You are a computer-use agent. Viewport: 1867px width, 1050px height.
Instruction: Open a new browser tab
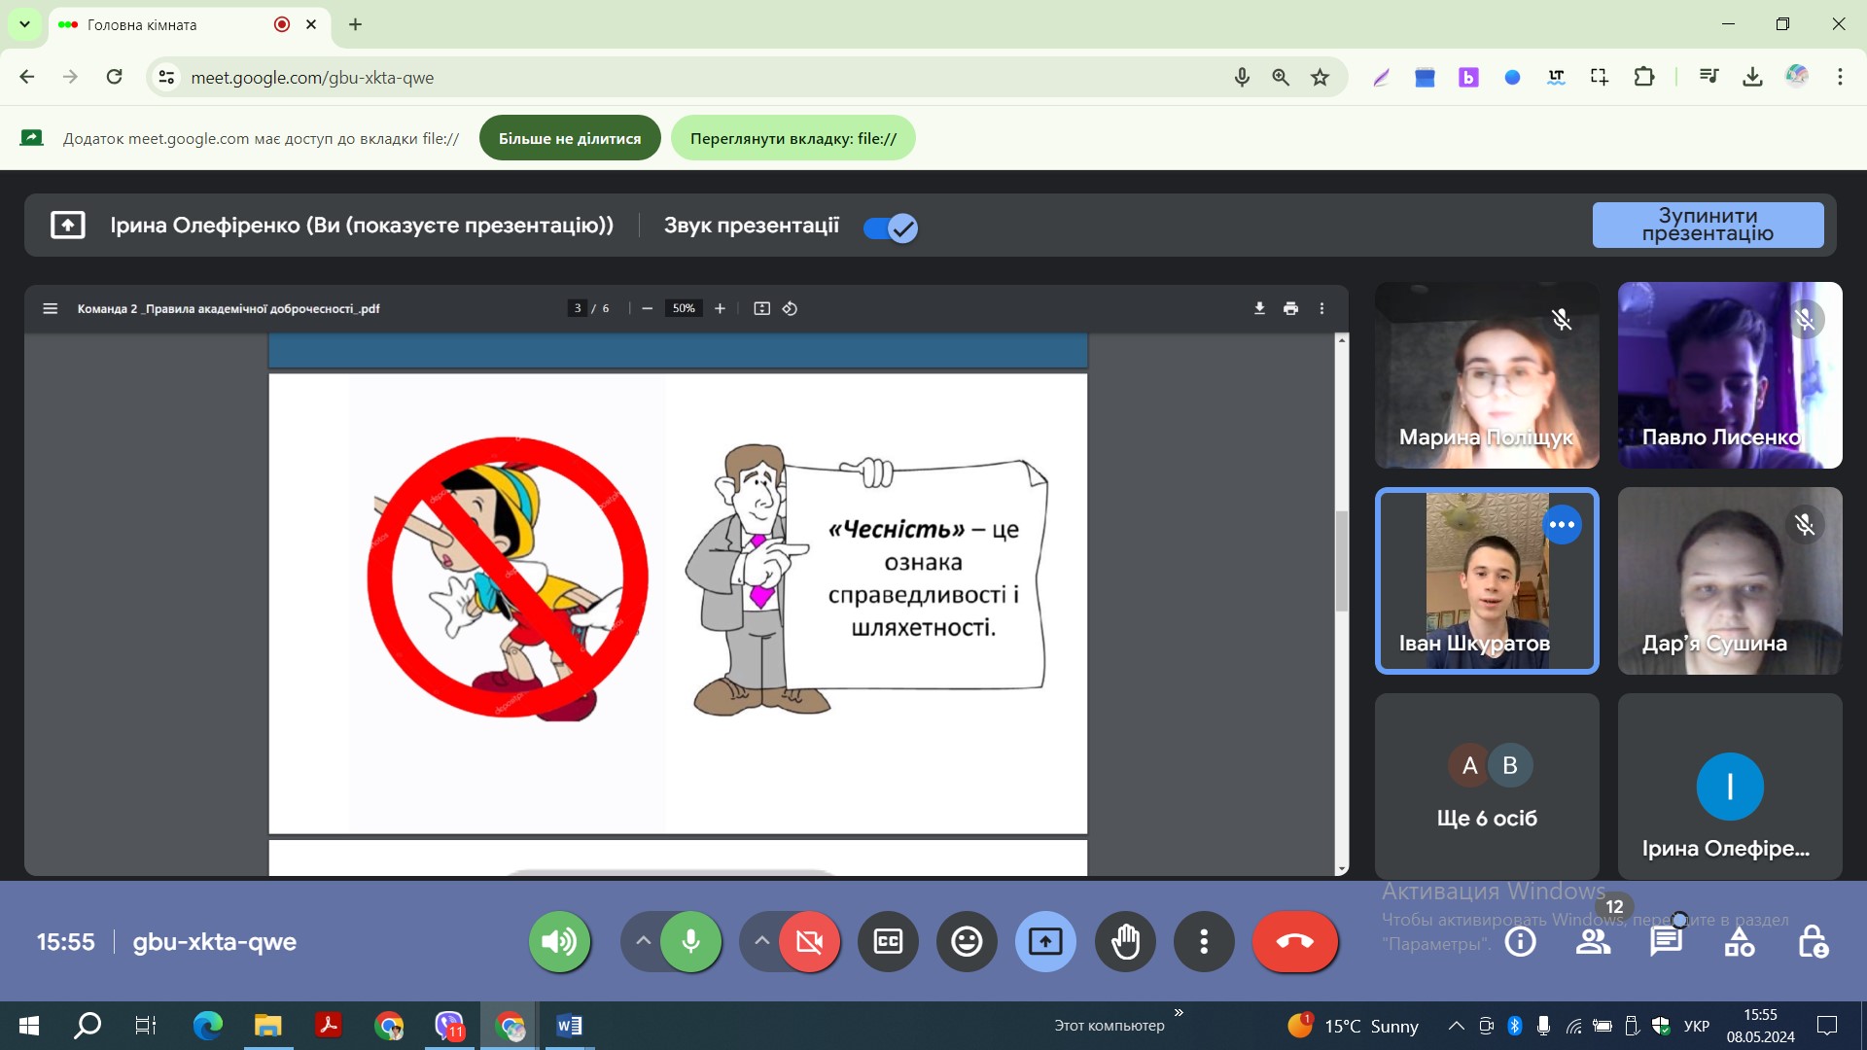tap(356, 24)
